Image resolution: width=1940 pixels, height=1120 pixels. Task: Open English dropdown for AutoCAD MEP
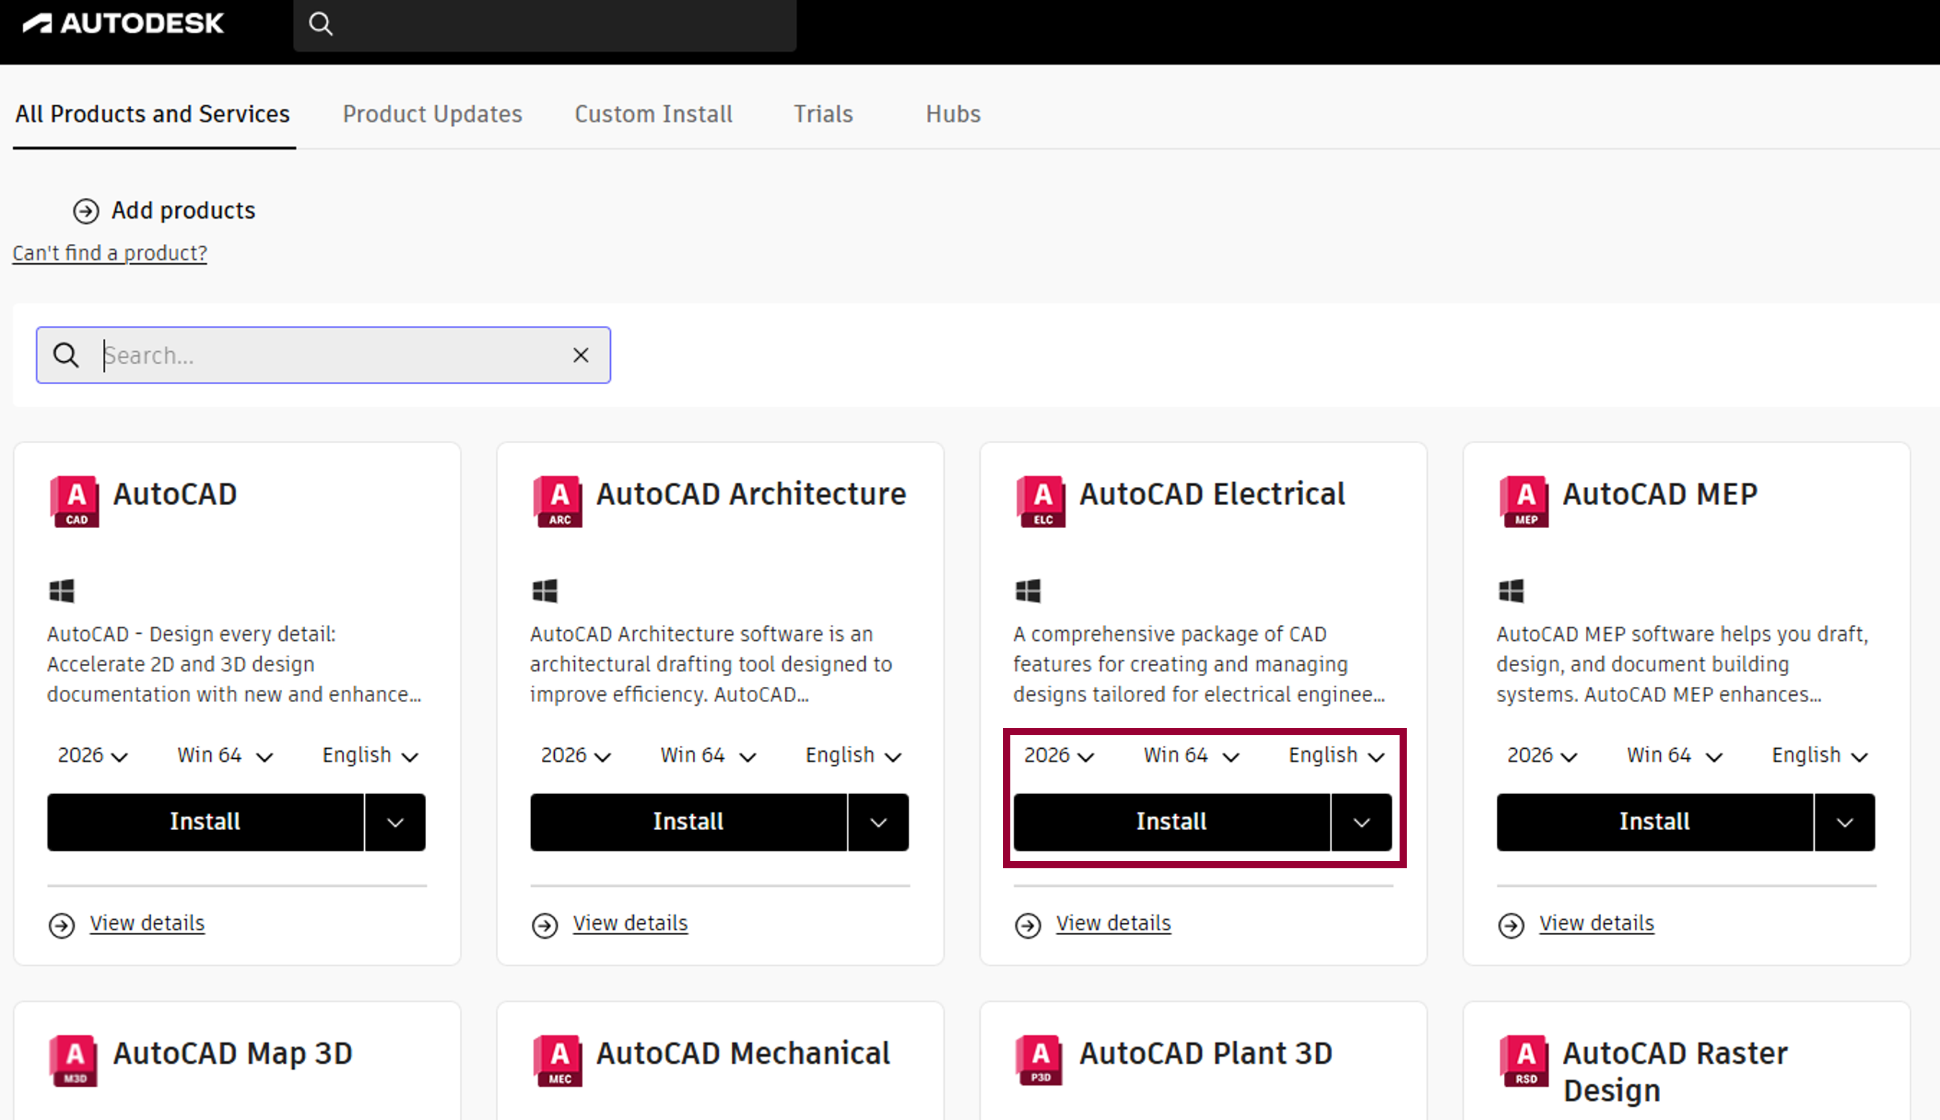[1820, 755]
